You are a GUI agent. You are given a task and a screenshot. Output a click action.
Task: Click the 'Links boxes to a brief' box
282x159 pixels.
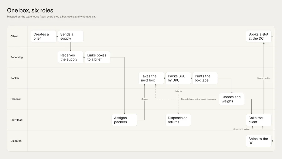(x=97, y=57)
